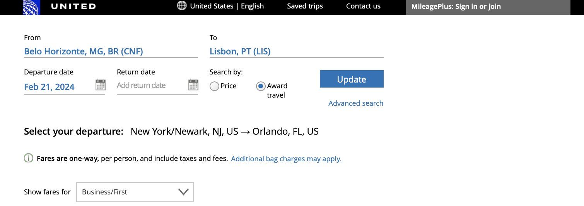Click the fares info icon
The image size is (584, 206).
(29, 158)
